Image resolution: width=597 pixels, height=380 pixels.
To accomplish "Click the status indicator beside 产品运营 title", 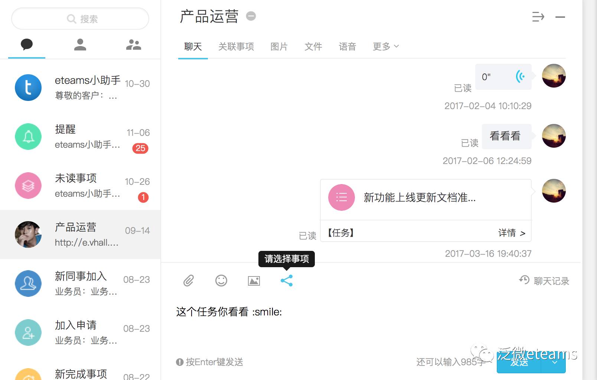I will pyautogui.click(x=251, y=16).
